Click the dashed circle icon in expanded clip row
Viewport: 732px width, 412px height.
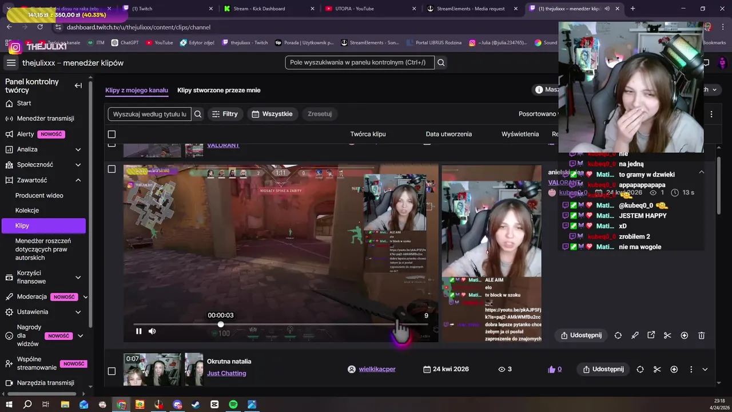[618, 335]
